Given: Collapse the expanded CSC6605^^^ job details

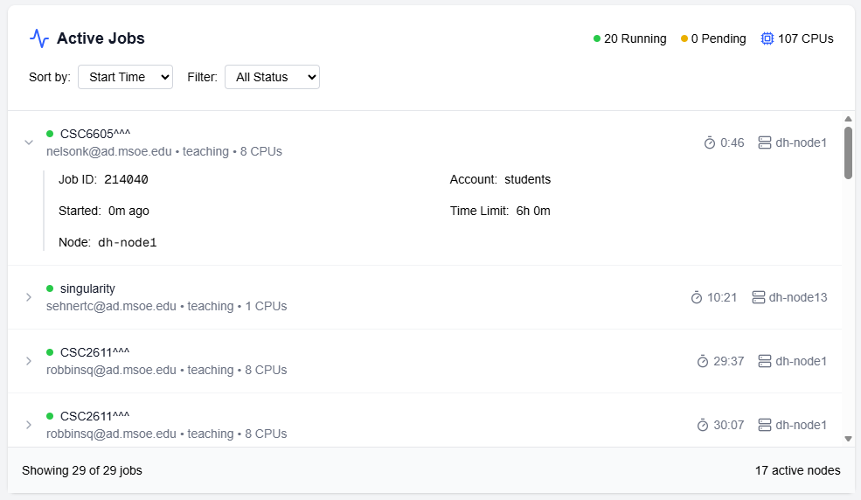Looking at the screenshot, I should tap(29, 142).
